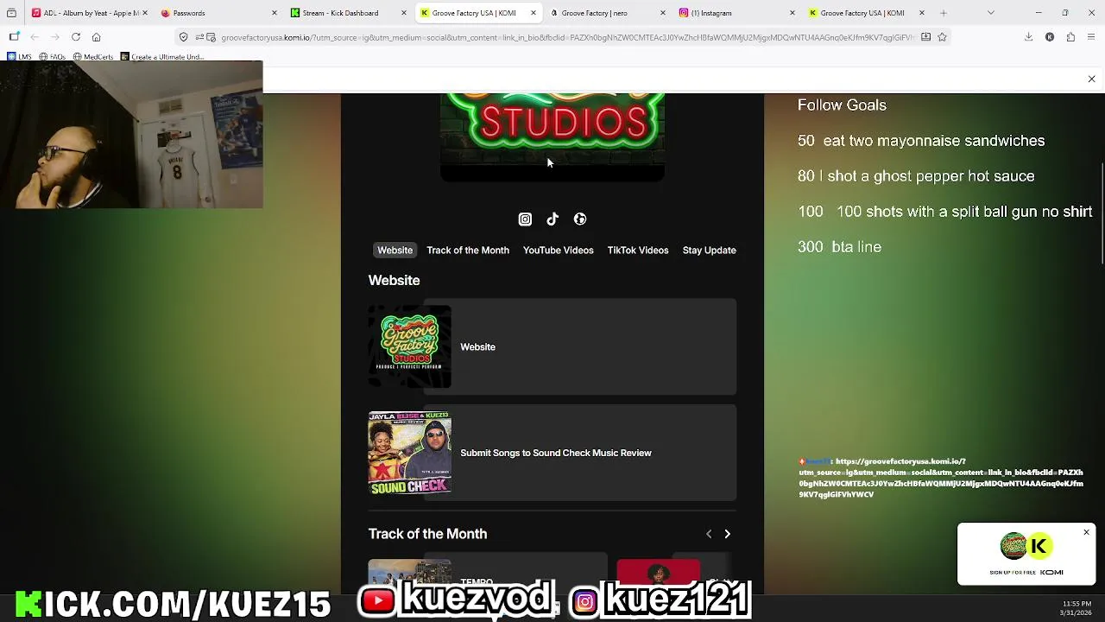The height and width of the screenshot is (622, 1105).
Task: Go forward to the next page
Action: (55, 37)
